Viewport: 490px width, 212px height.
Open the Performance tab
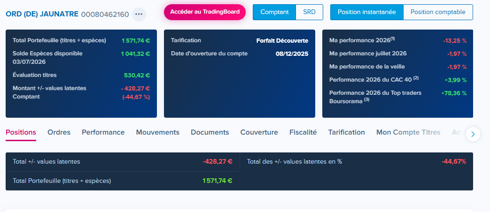tap(103, 132)
